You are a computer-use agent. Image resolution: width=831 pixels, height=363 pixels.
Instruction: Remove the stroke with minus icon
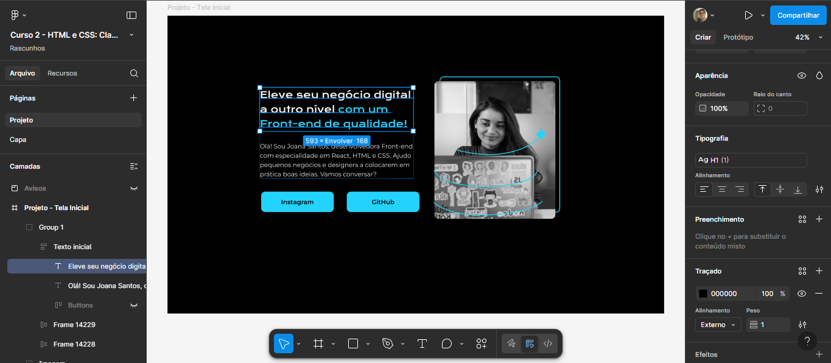pos(819,294)
